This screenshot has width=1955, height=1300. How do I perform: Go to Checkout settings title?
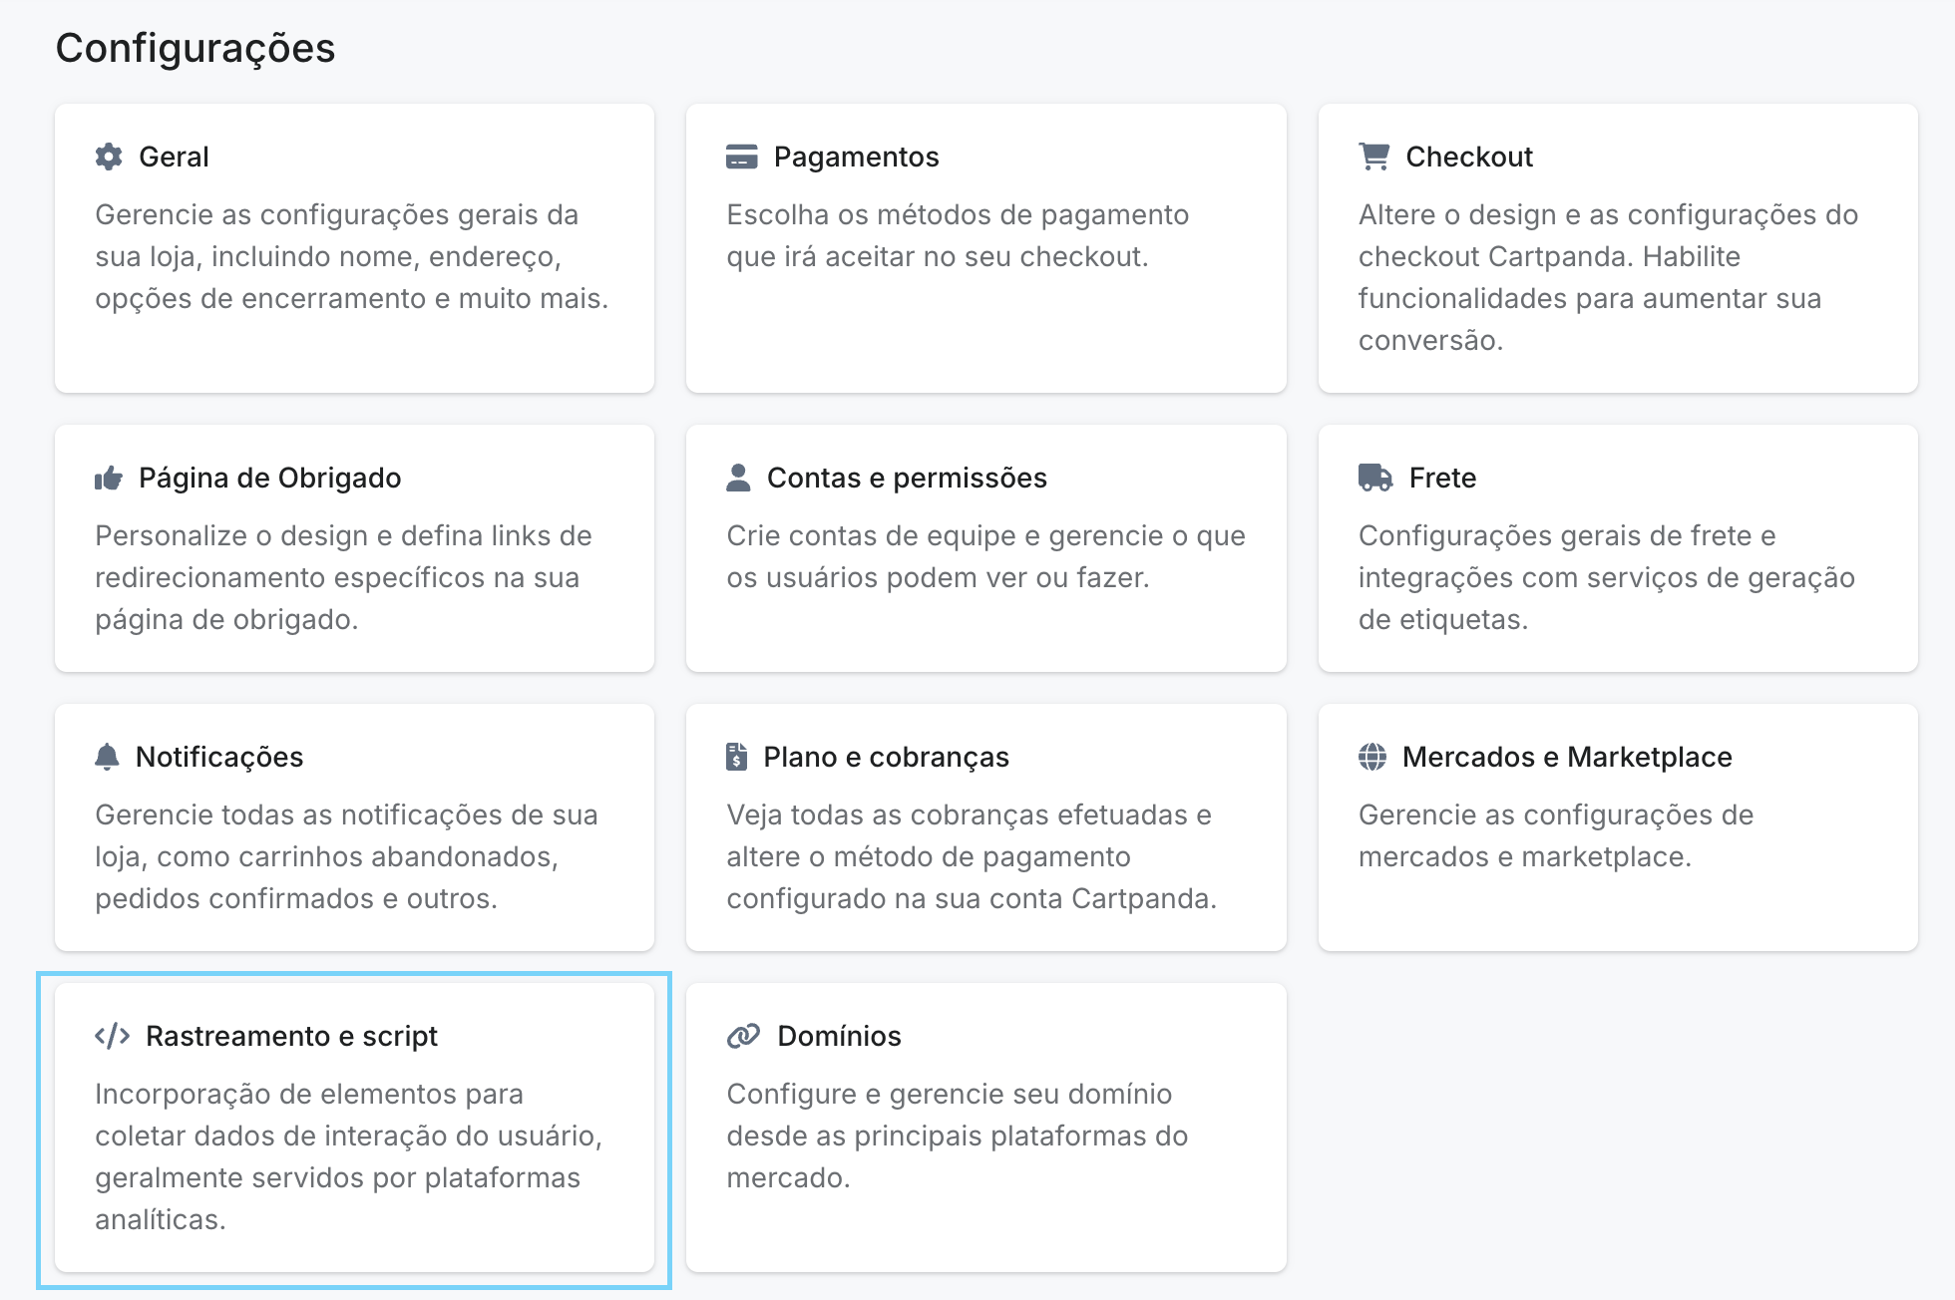tap(1468, 157)
